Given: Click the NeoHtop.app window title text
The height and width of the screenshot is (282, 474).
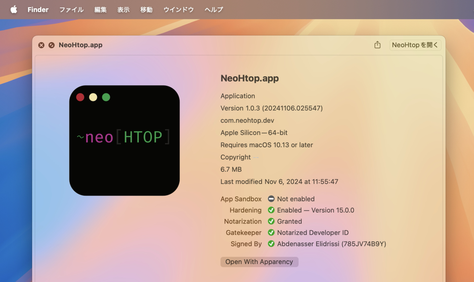Looking at the screenshot, I should click(80, 45).
